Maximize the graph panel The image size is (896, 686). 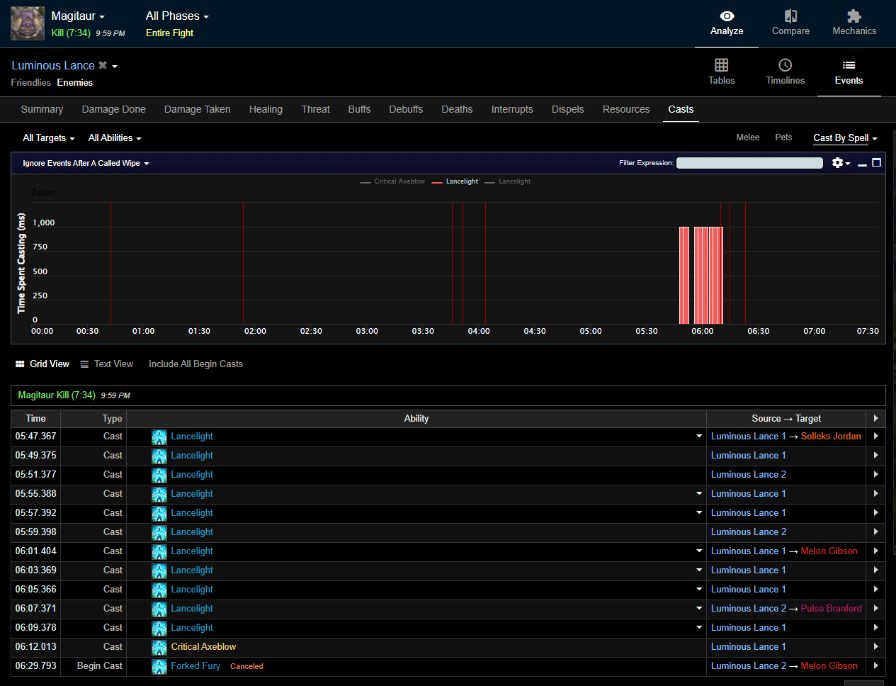pyautogui.click(x=876, y=163)
